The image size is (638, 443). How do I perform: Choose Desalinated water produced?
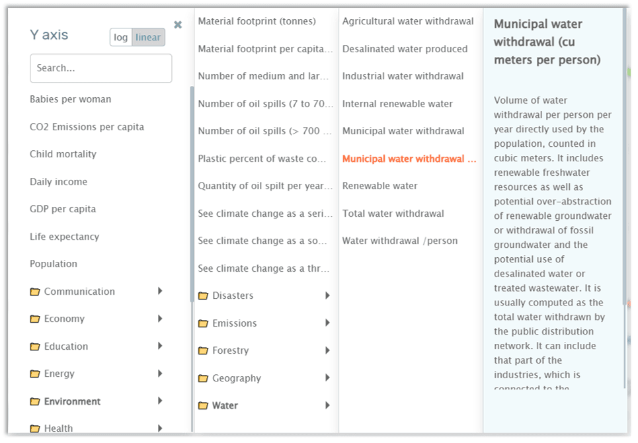(x=405, y=49)
